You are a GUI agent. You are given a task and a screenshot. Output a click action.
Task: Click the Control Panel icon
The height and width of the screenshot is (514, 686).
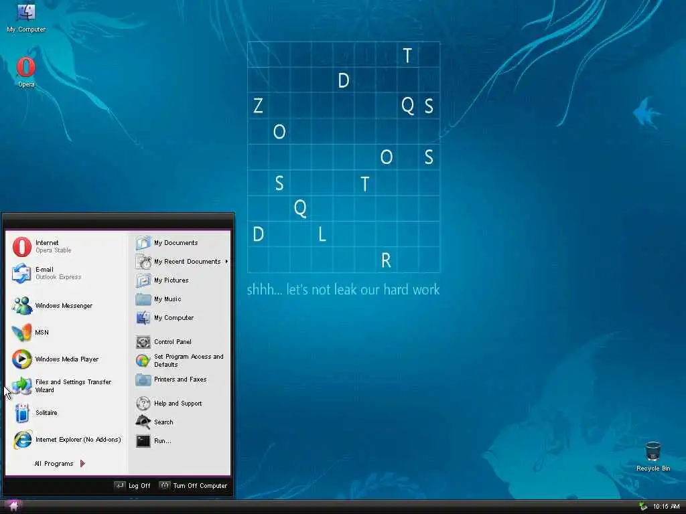tap(143, 342)
